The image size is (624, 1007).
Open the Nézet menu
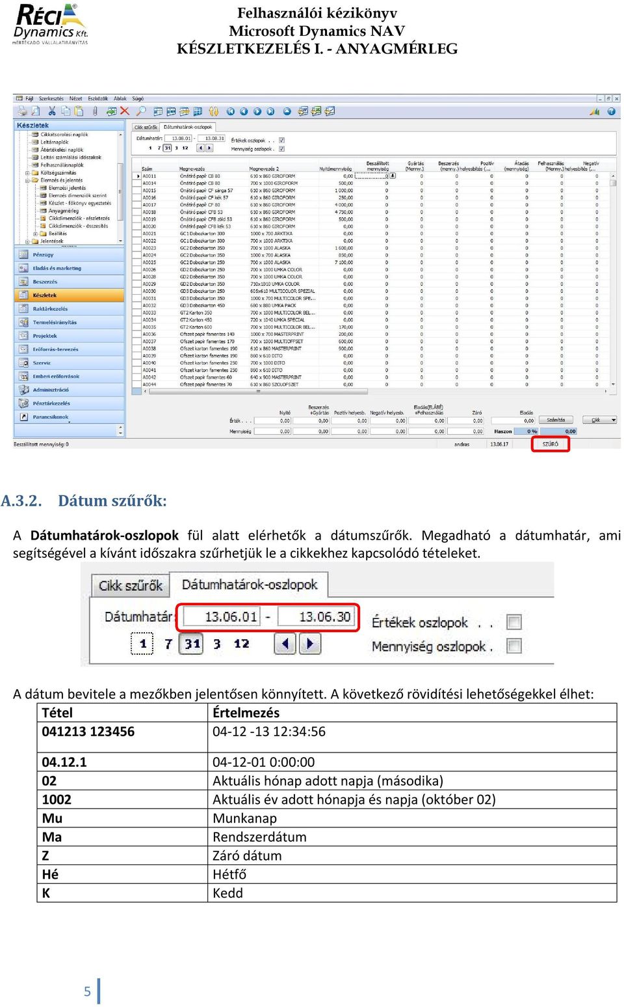(x=76, y=99)
